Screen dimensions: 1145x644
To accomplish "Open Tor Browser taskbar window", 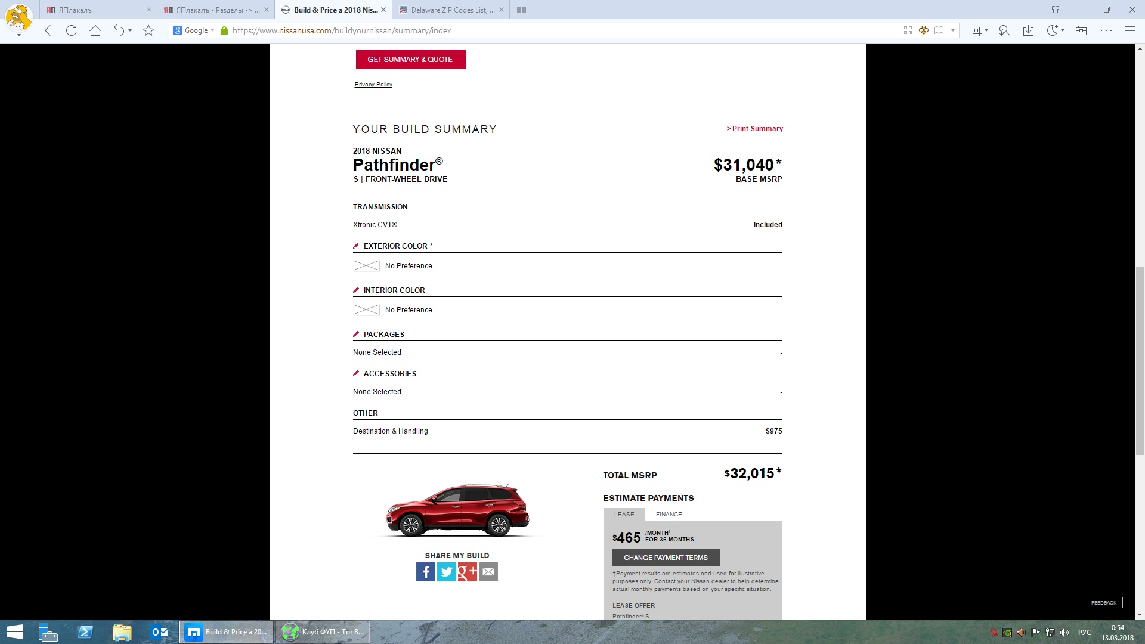I will click(323, 632).
